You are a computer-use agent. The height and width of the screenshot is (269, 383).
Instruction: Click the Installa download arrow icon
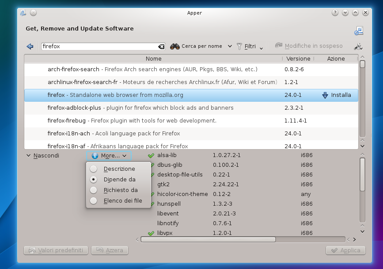click(325, 95)
